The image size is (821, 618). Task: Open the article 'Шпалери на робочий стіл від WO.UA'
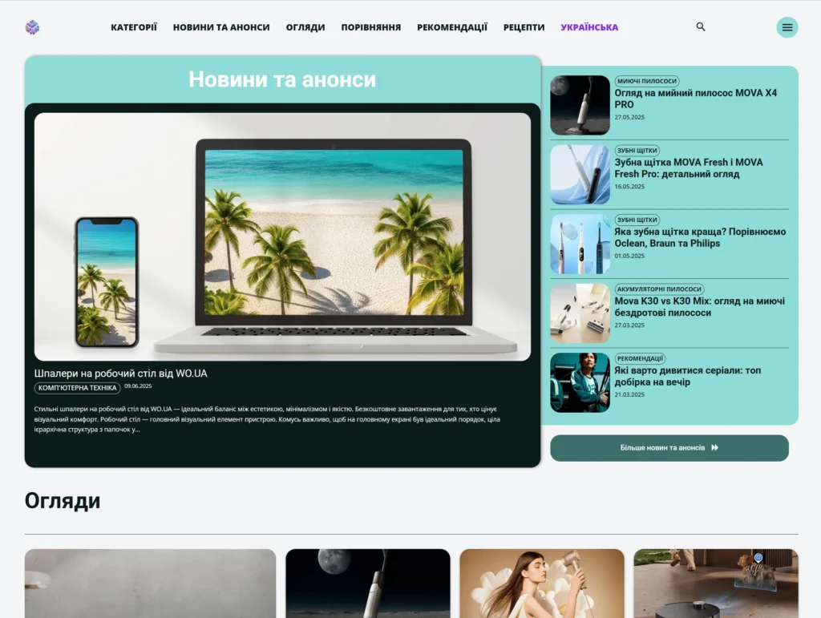click(x=119, y=373)
